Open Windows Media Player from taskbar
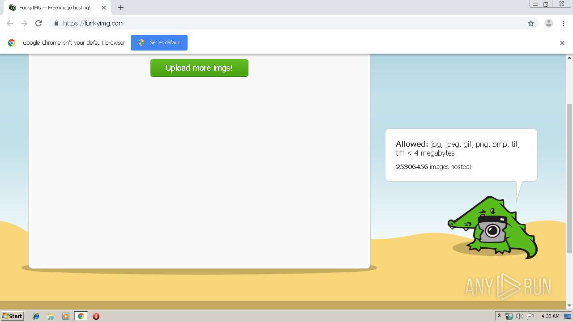 66,316
